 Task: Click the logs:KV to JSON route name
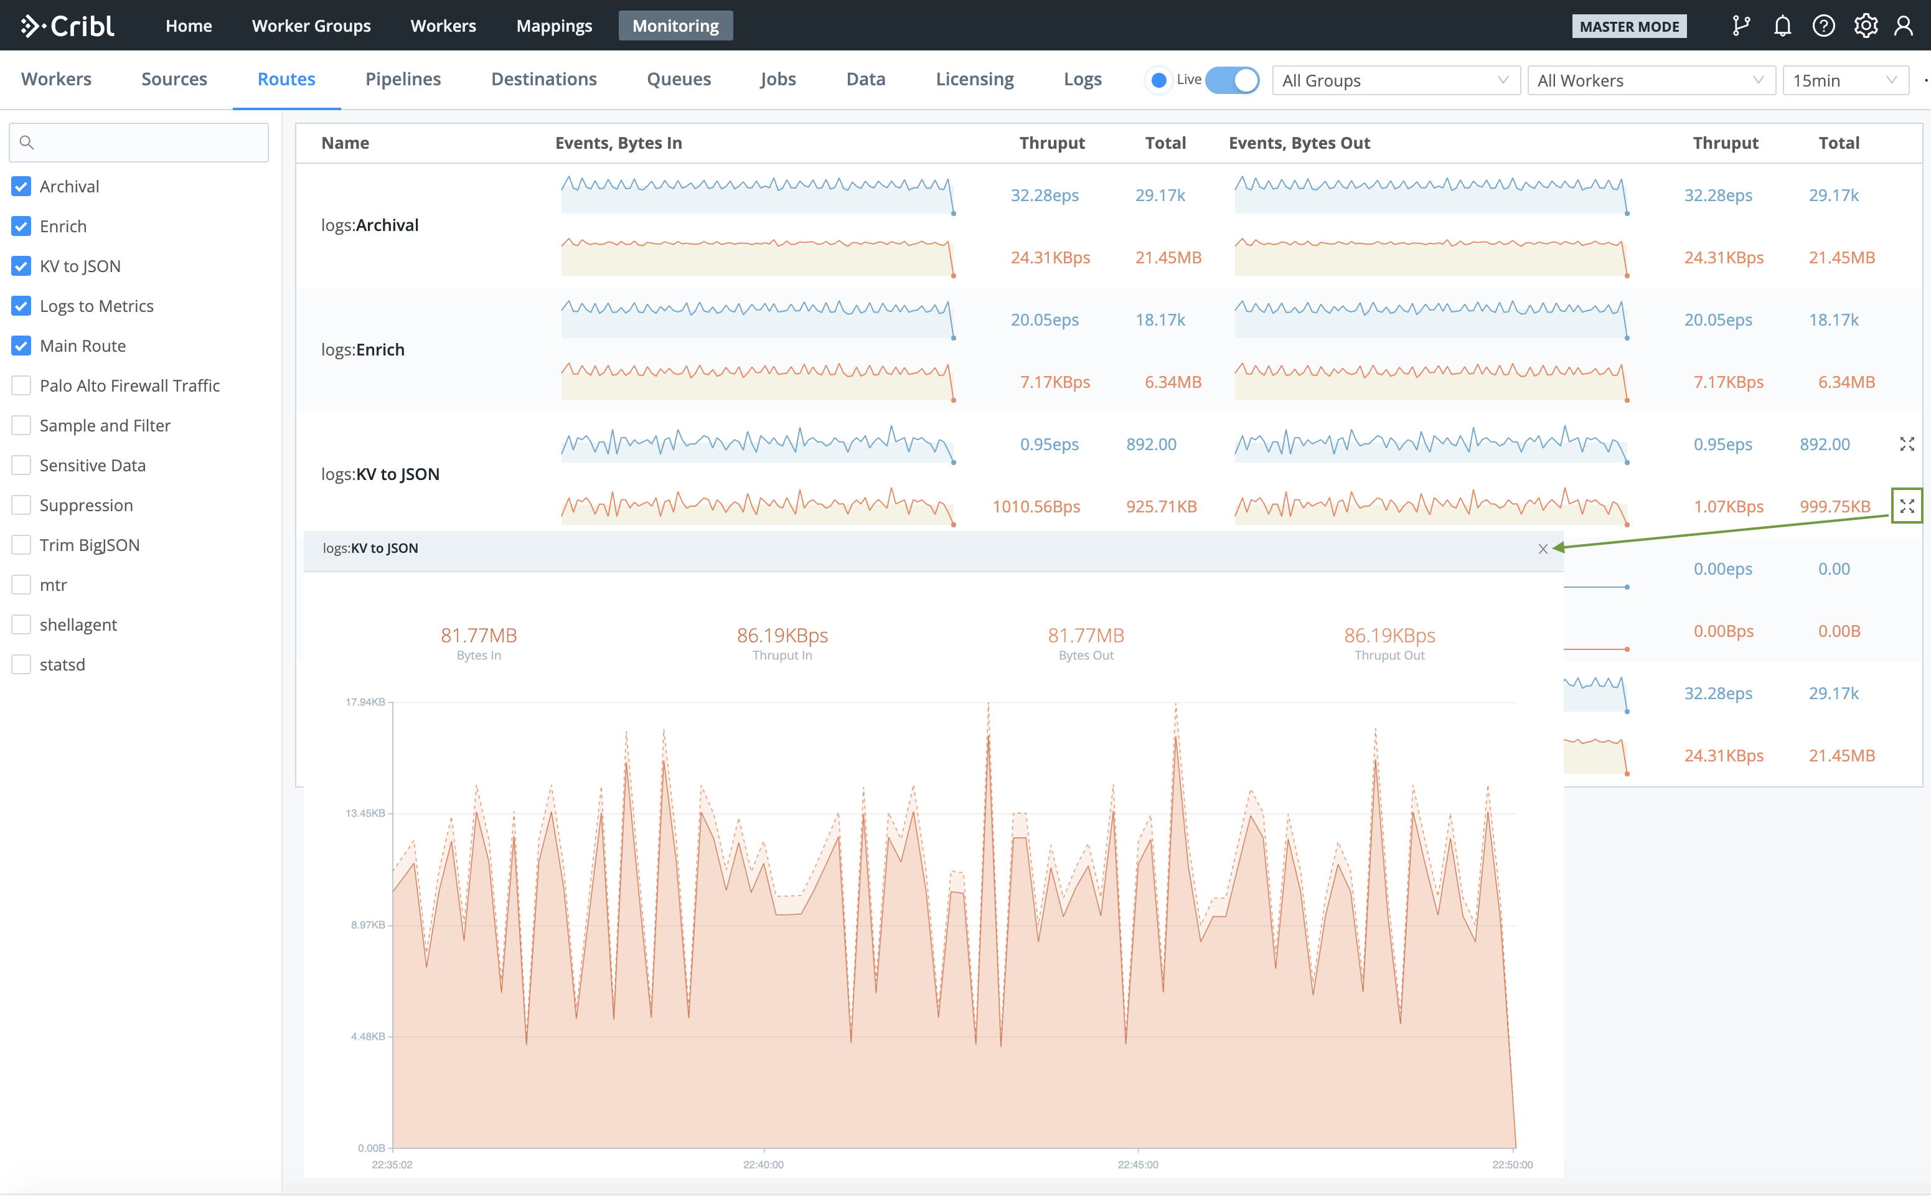click(x=380, y=474)
